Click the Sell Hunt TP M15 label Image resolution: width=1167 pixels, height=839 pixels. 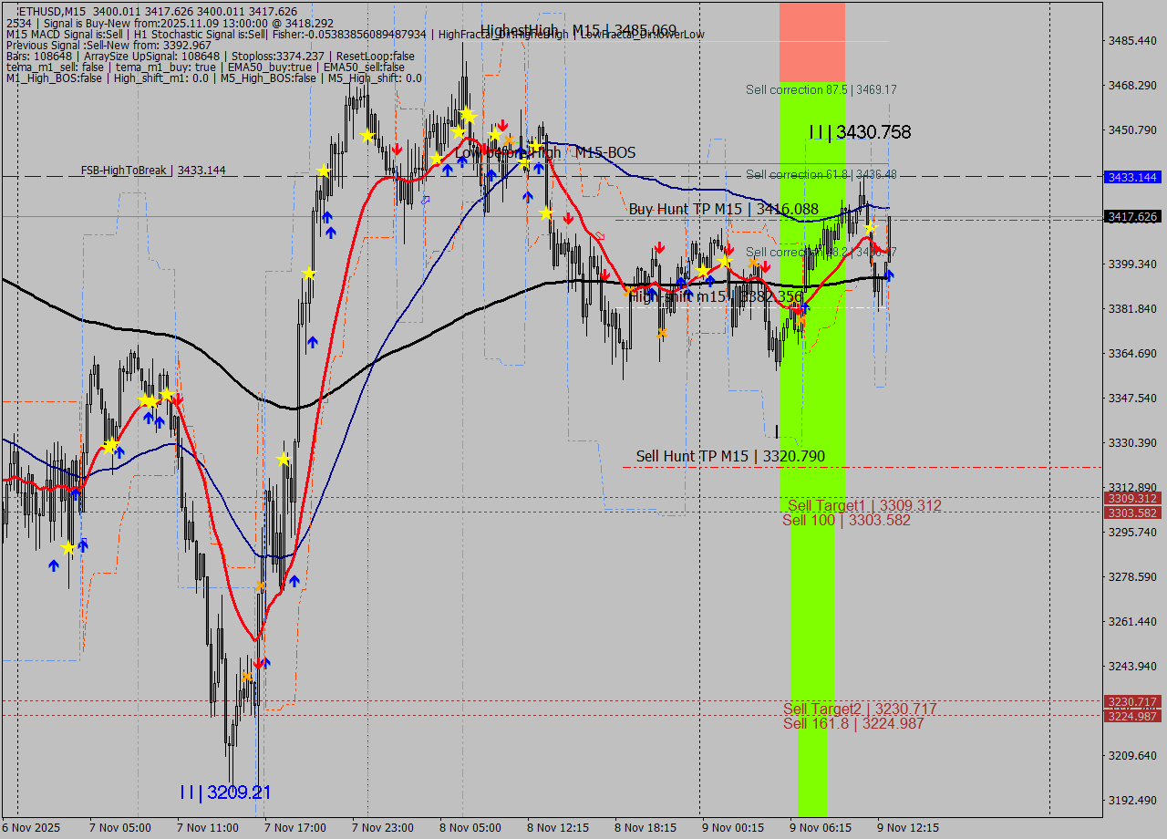[x=718, y=456]
